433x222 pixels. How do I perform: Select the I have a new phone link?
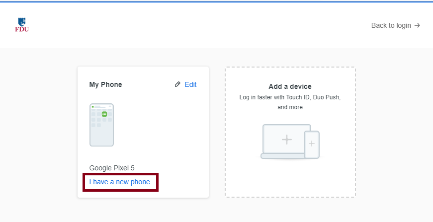tap(119, 182)
